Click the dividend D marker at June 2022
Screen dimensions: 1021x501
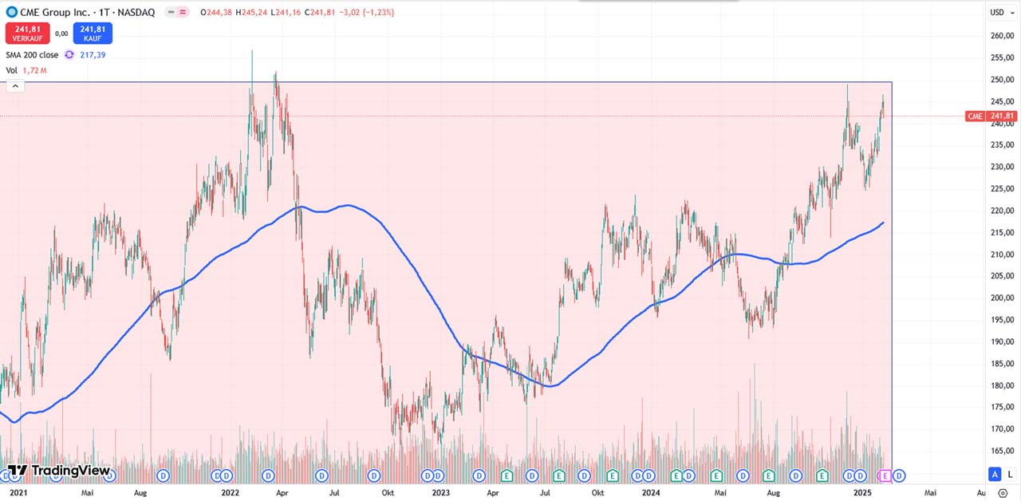pyautogui.click(x=321, y=476)
